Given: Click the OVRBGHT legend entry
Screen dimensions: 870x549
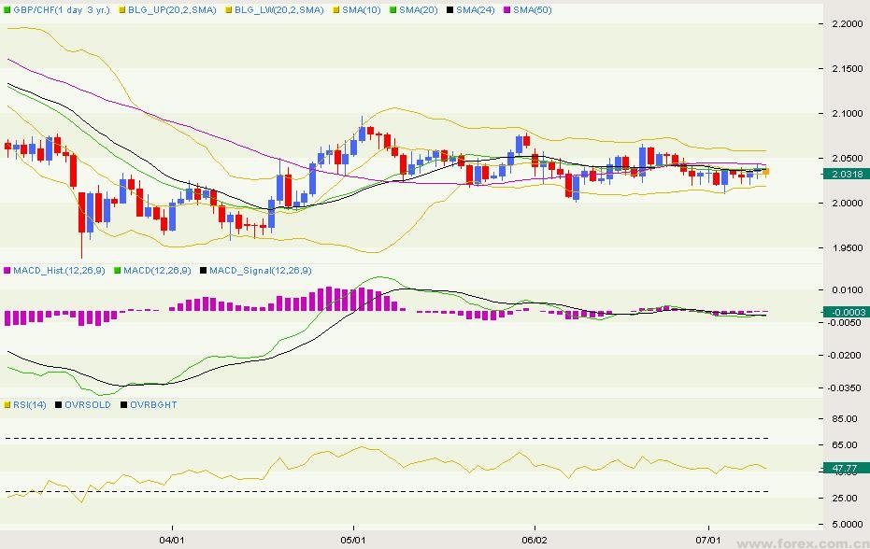Looking at the screenshot, I should (x=153, y=404).
